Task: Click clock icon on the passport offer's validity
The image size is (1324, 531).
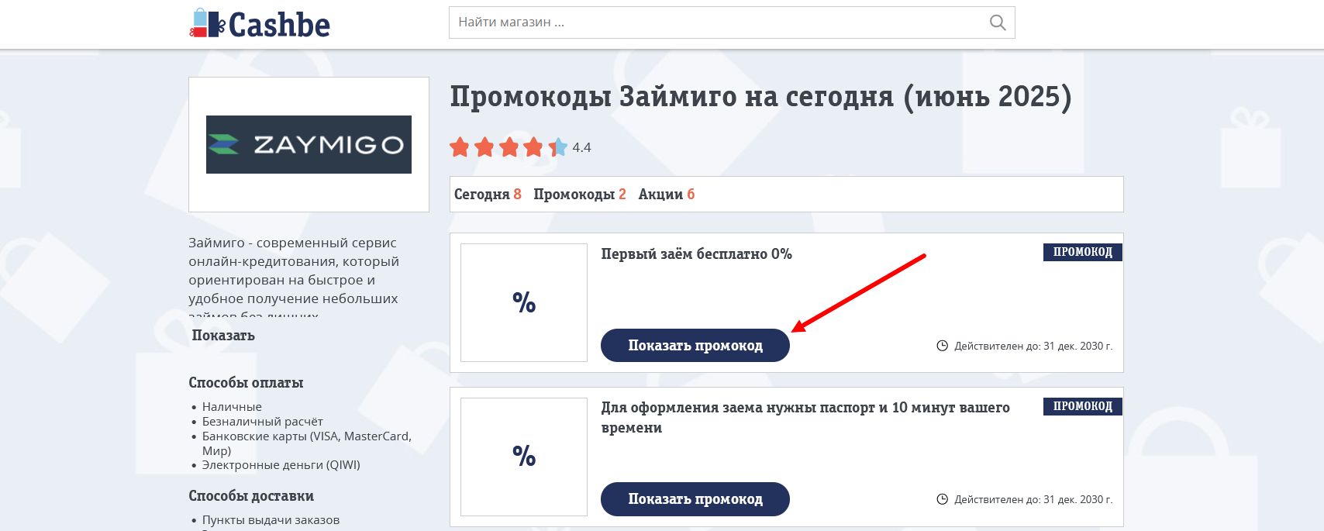Action: click(x=943, y=499)
